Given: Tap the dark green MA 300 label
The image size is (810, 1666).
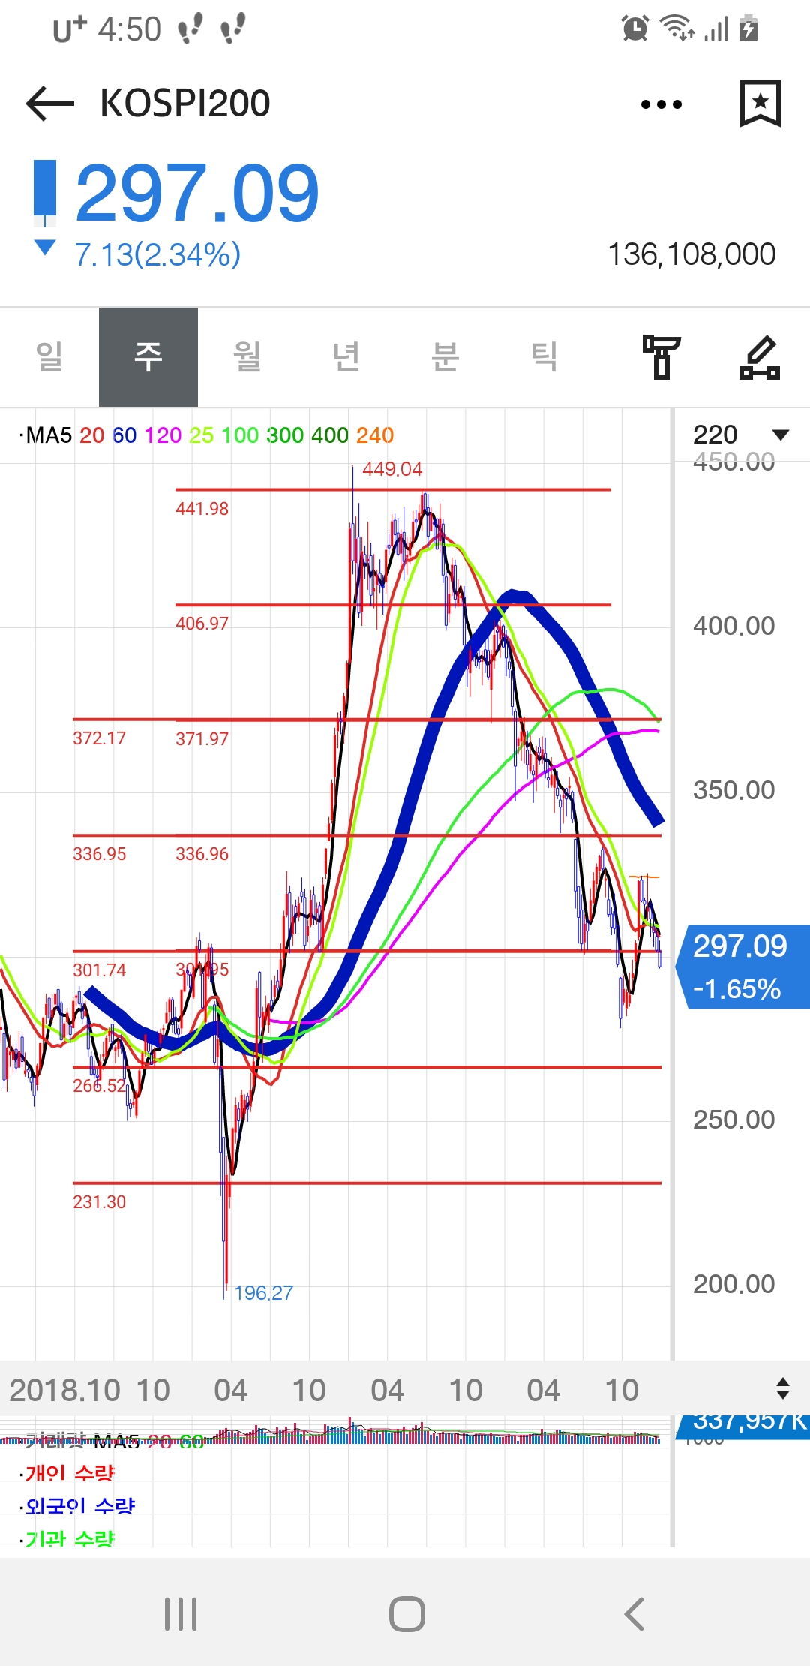Looking at the screenshot, I should tap(285, 435).
